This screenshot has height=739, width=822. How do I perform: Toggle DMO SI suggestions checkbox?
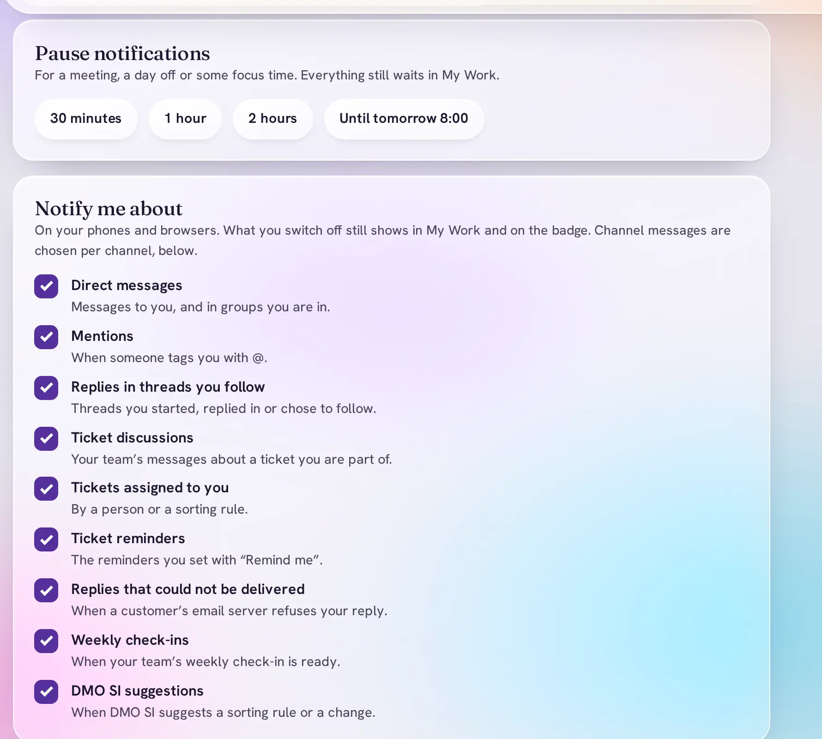46,692
